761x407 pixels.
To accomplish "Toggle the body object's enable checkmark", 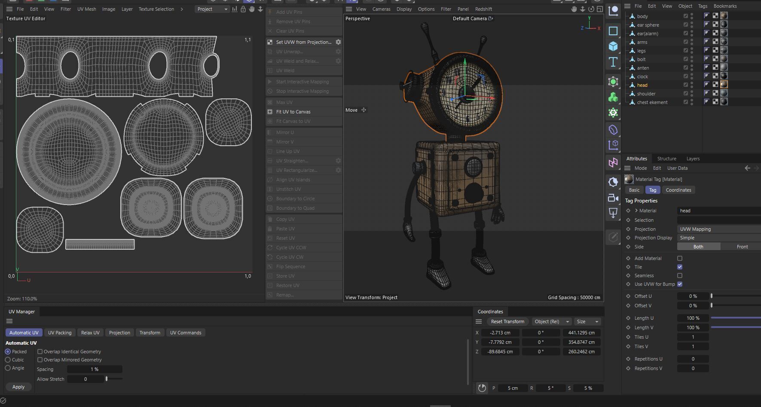I will pyautogui.click(x=686, y=16).
